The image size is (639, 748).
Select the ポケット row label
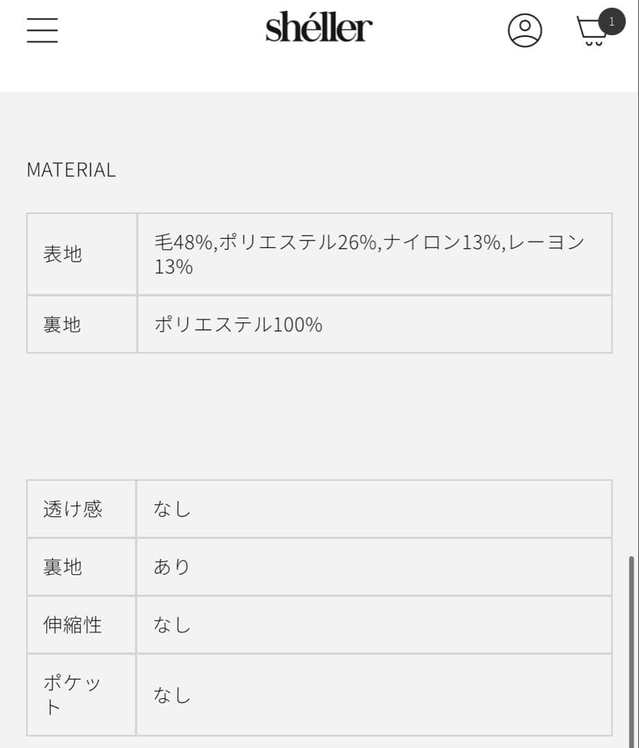72,695
